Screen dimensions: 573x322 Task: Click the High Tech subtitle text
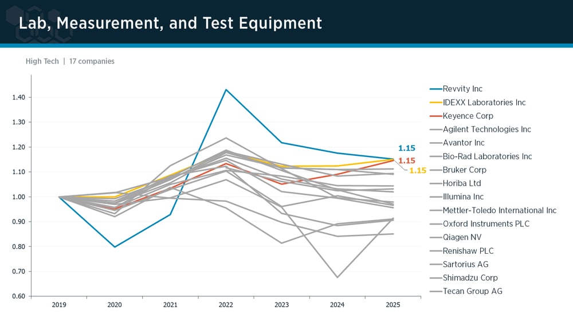click(x=42, y=61)
